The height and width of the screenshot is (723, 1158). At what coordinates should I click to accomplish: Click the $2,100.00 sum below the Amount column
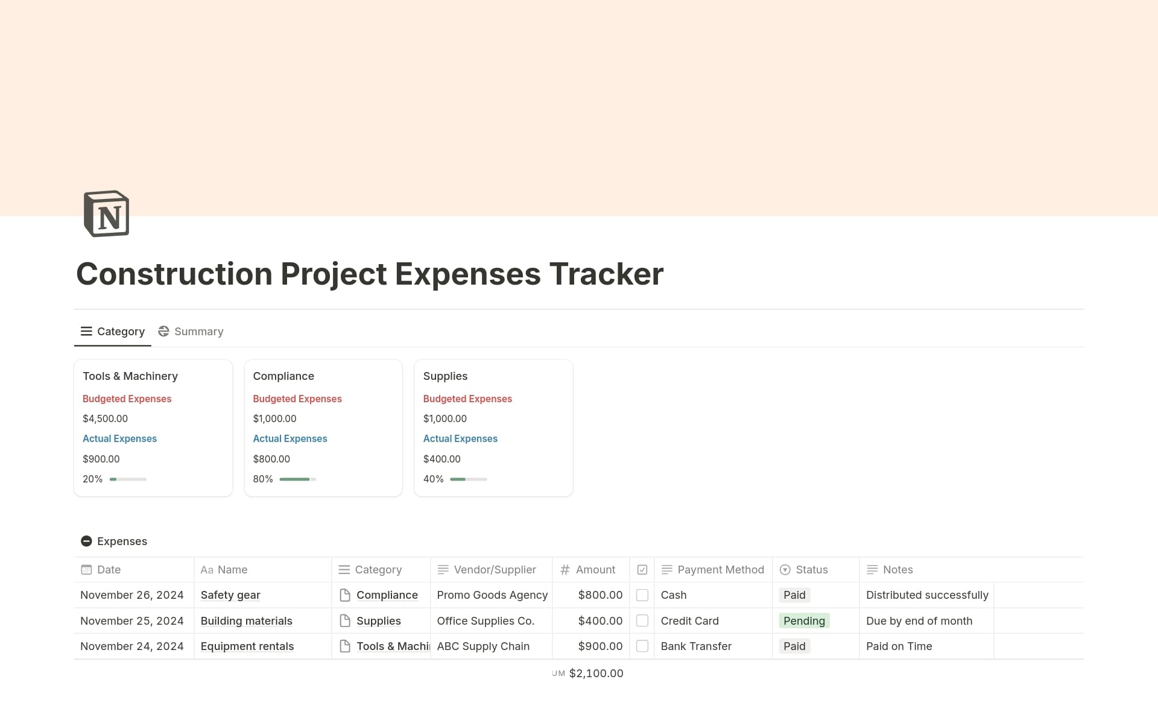point(596,673)
